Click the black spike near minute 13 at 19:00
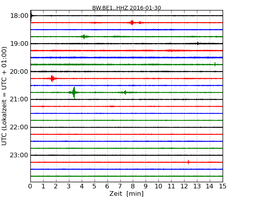Image resolution: width=253 pixels, height=202 pixels. coord(198,44)
